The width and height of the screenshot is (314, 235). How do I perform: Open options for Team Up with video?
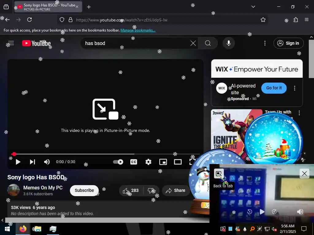299,113
